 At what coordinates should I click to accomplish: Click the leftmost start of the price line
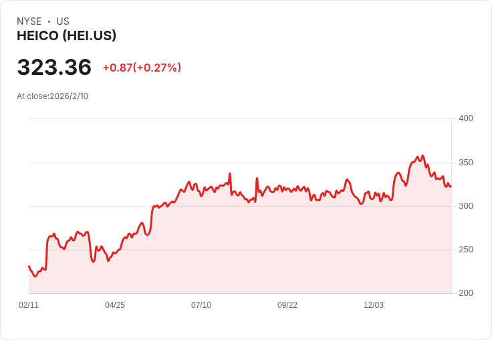coord(29,266)
